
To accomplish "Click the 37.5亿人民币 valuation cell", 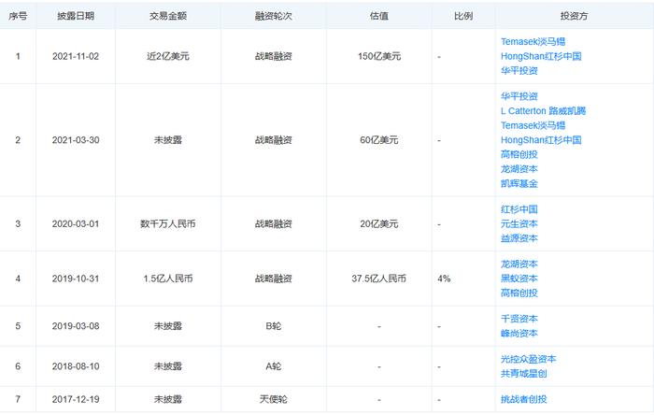I will 378,279.
